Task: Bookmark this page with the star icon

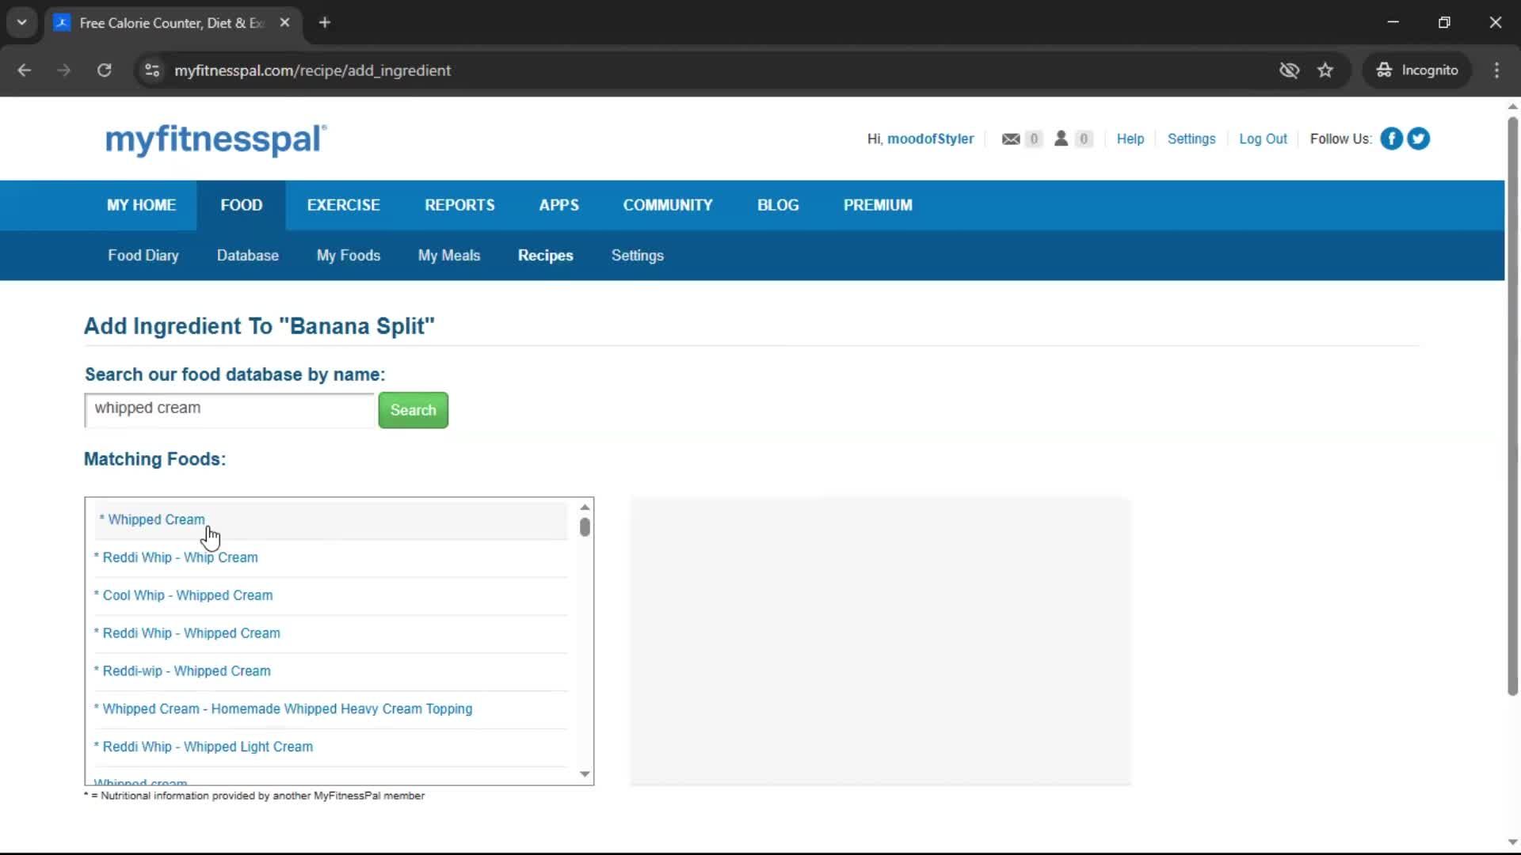Action: [1325, 70]
